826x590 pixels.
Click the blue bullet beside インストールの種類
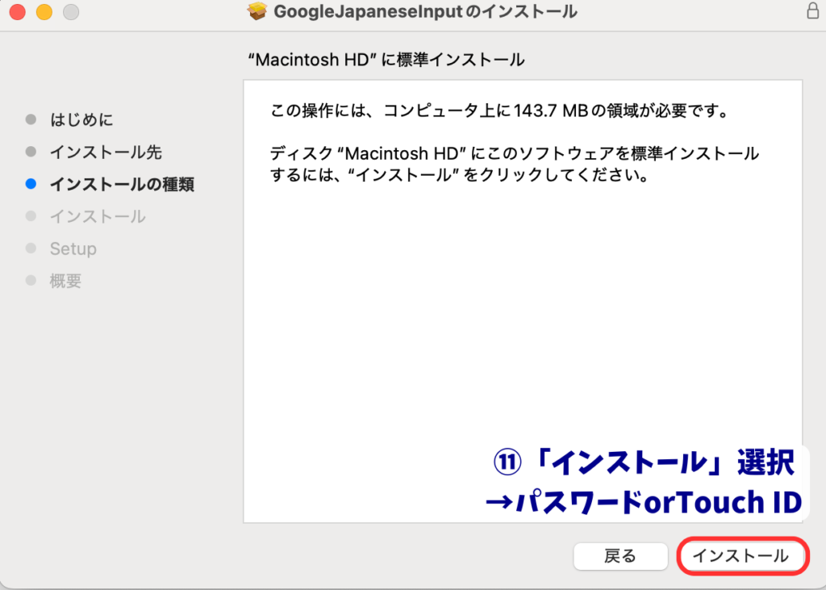coord(31,183)
